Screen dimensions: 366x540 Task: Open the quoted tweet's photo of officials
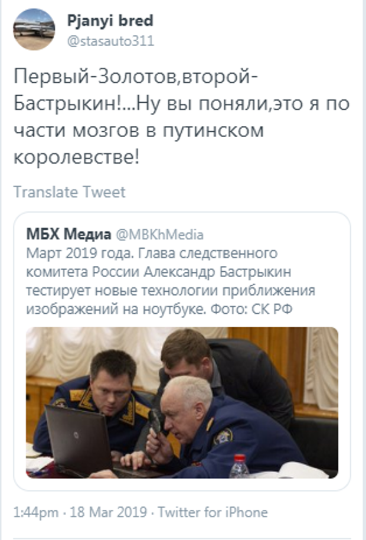[182, 402]
